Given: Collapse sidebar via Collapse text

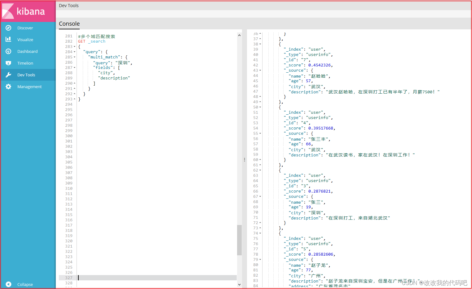Looking at the screenshot, I should 25,284.
